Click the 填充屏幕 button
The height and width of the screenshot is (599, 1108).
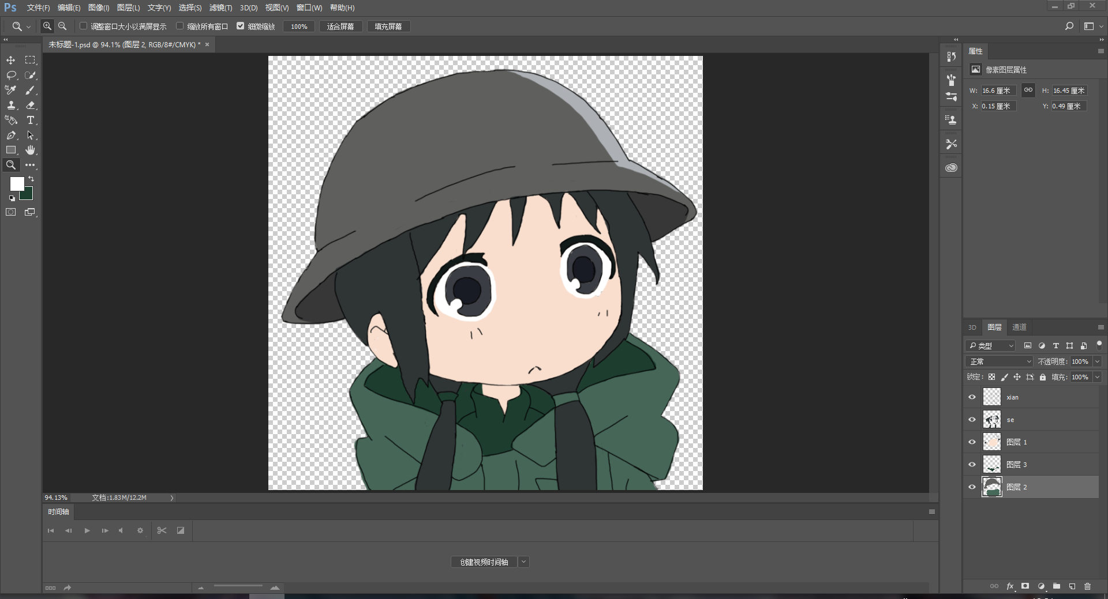(388, 27)
